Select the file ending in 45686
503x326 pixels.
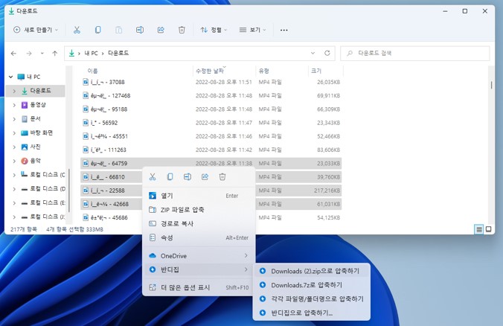[x=211, y=217]
